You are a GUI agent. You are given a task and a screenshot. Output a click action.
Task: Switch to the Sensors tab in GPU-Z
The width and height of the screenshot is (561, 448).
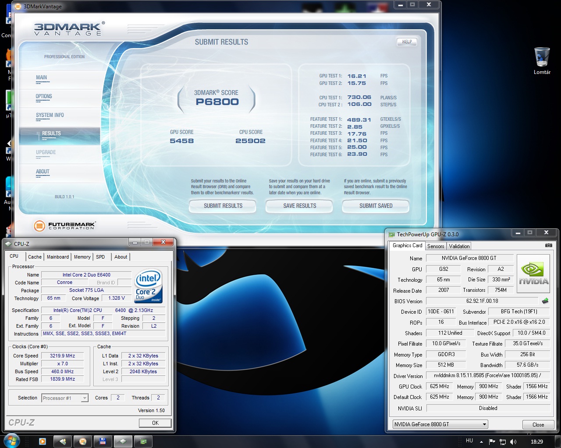tap(436, 246)
